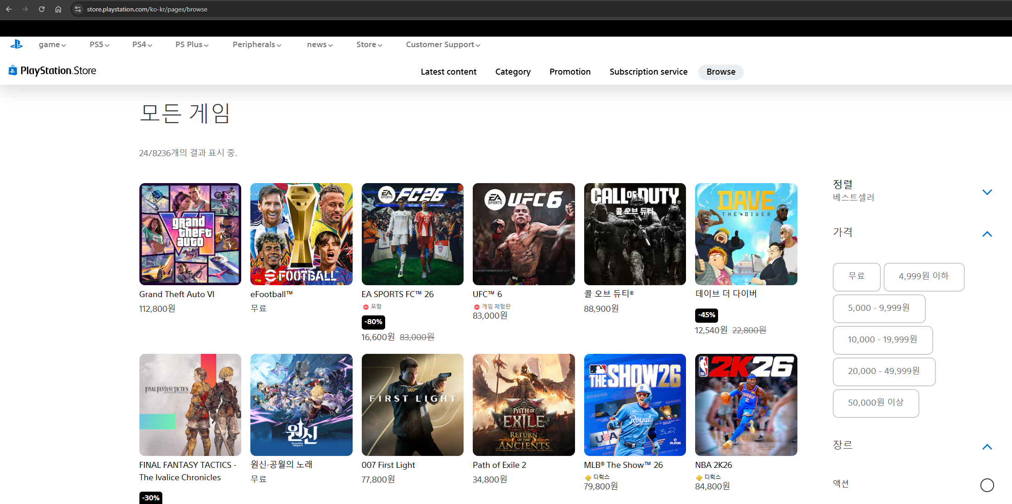Viewport: 1012px width, 504px height.
Task: Toggle the 4,999원 이하 price filter
Action: 924,276
